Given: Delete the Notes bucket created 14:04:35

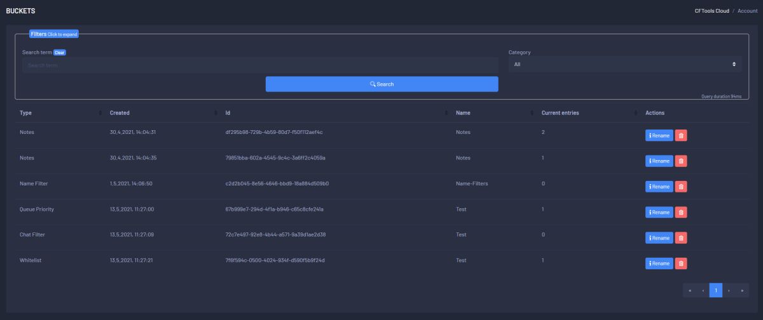Looking at the screenshot, I should click(680, 161).
